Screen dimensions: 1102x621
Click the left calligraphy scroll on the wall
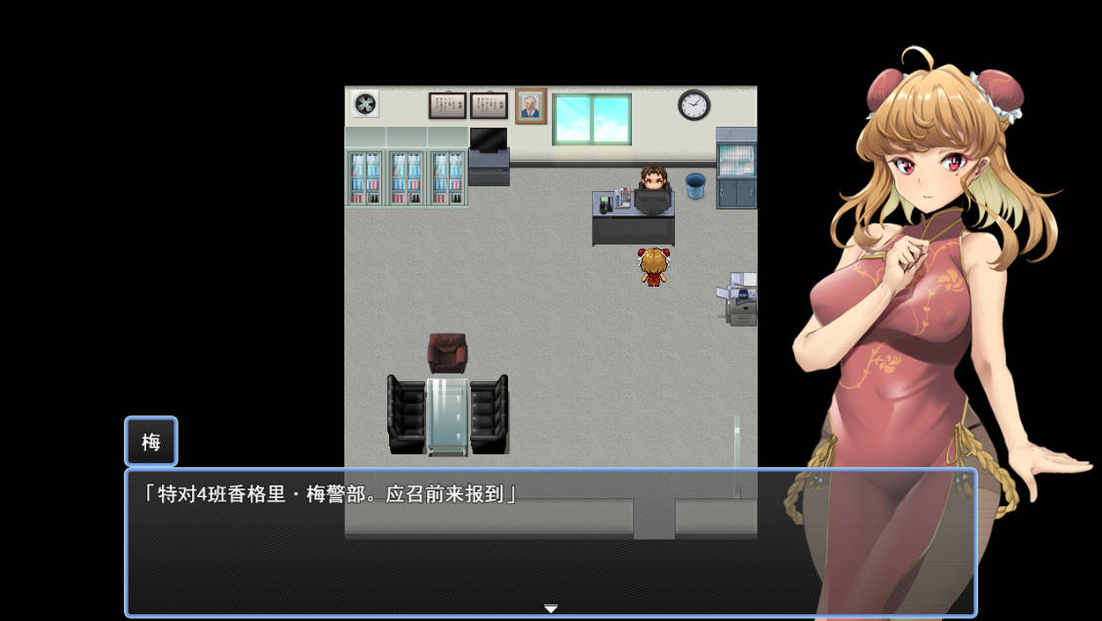[446, 103]
